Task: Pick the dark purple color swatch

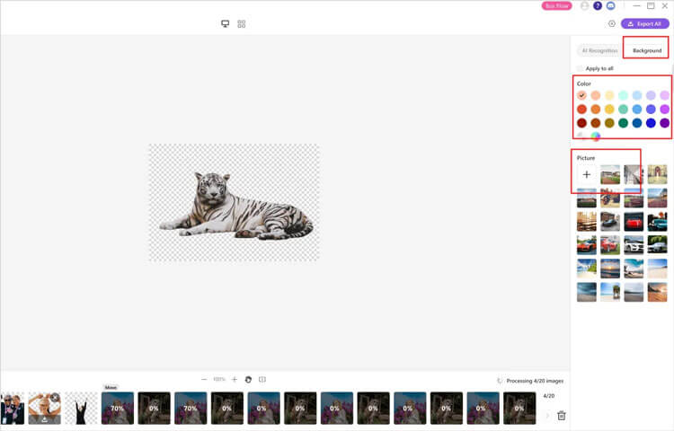Action: click(664, 123)
